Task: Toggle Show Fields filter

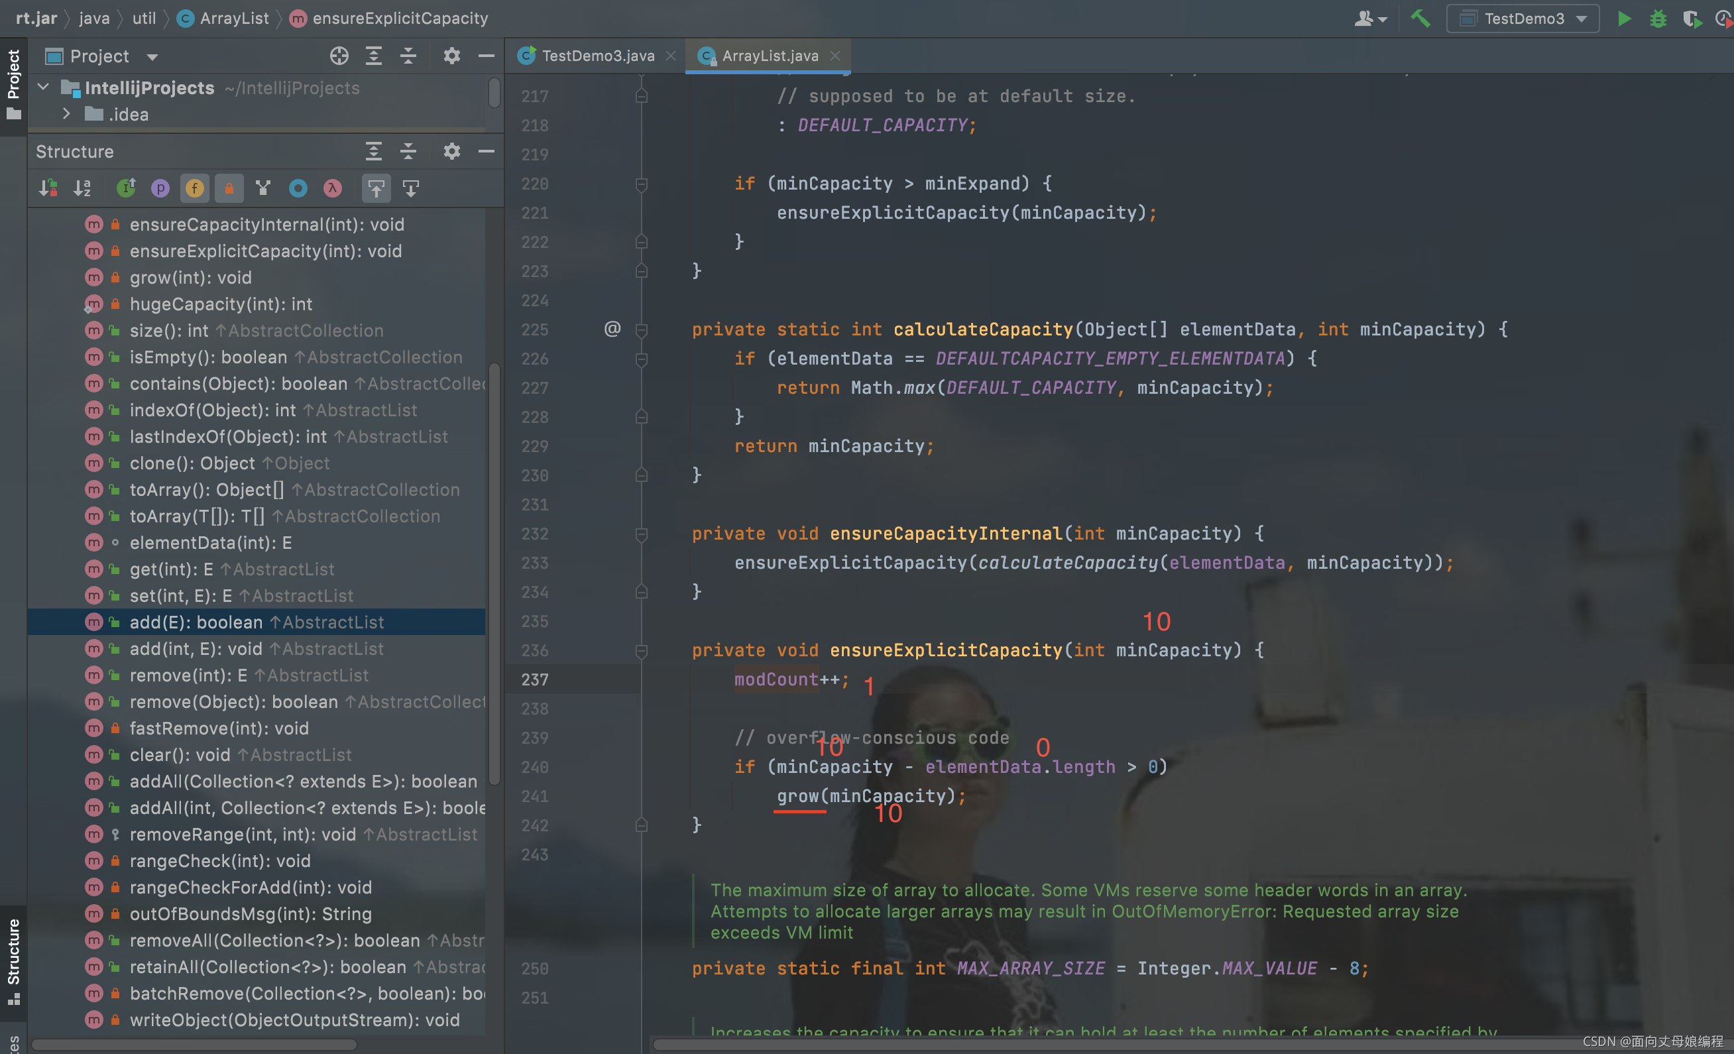Action: click(x=195, y=188)
